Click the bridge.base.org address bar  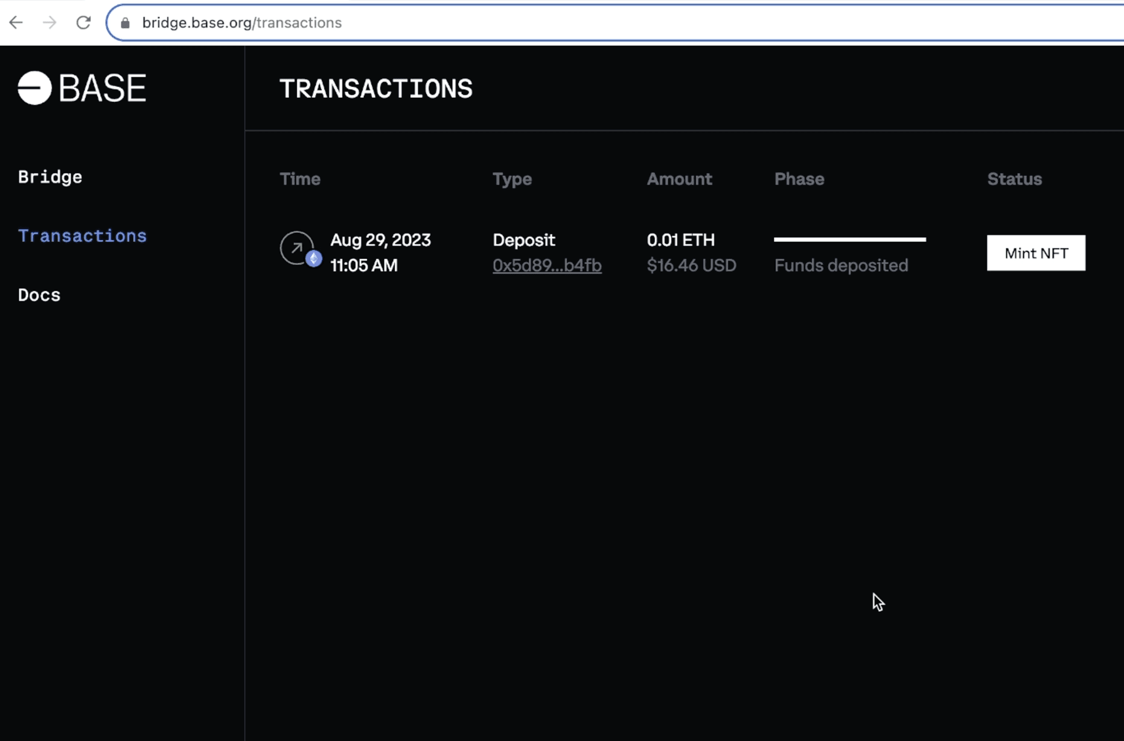pos(616,23)
